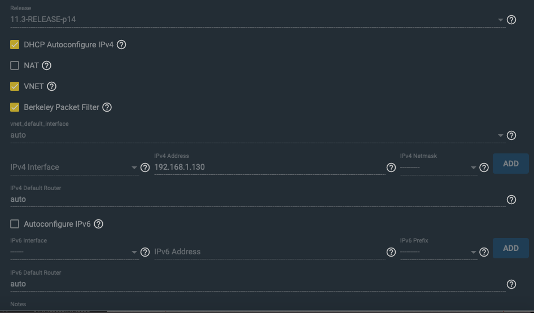Open the IPv4 Netmask dropdown
Viewport: 534px width, 313px height.
click(439, 167)
